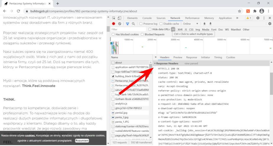Filter requests by Font type
Image resolution: width=273 pixels, height=146 pixels.
point(214,29)
